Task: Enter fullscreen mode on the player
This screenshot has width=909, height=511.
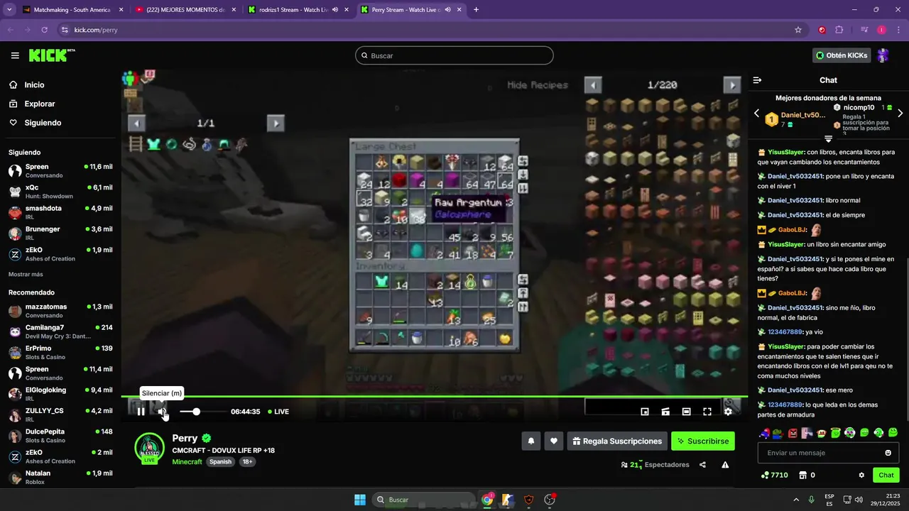Action: coord(707,412)
